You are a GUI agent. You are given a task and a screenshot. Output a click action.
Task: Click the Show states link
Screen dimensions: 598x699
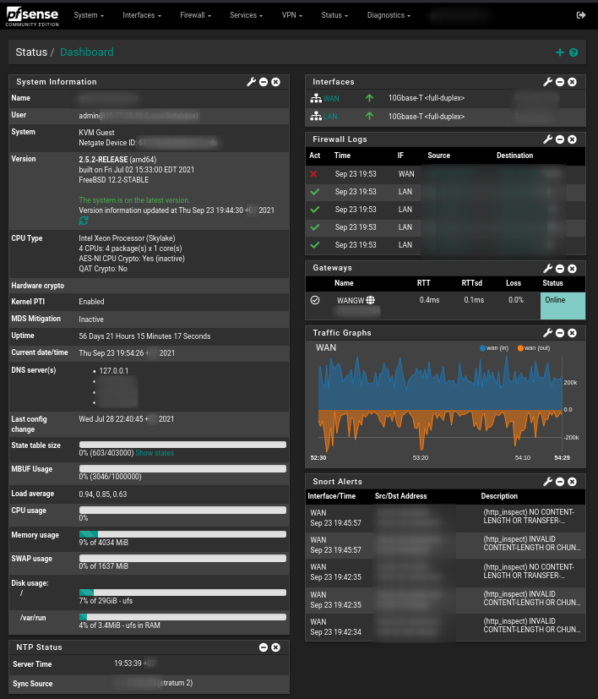(x=155, y=453)
